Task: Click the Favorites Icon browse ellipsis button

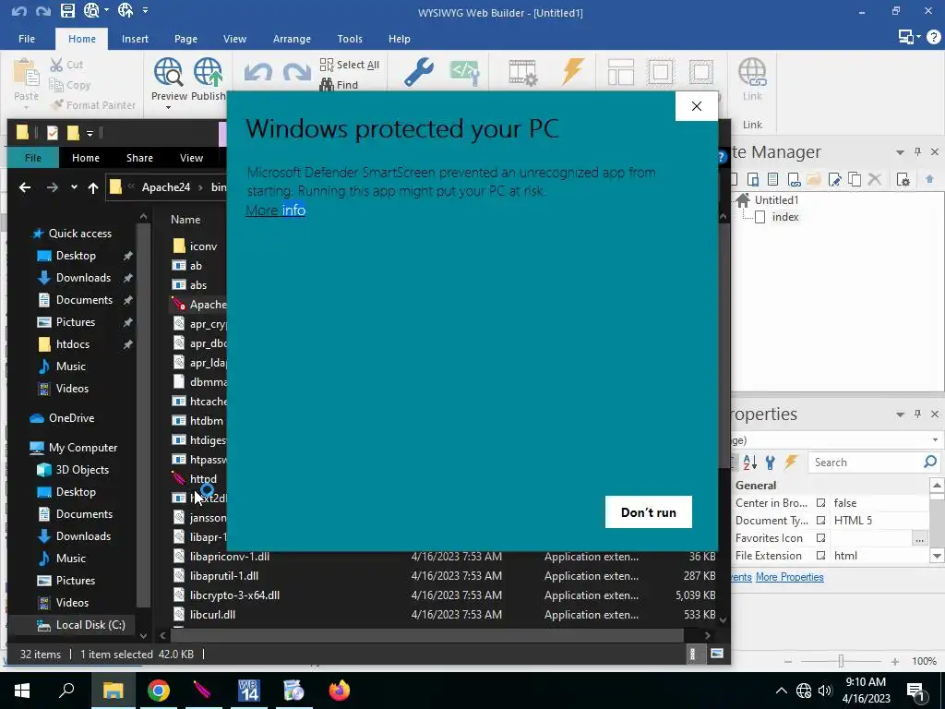Action: point(919,538)
